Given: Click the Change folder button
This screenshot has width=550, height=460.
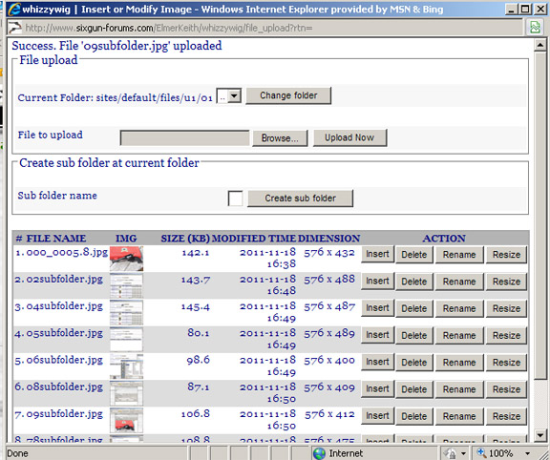Looking at the screenshot, I should click(x=288, y=95).
